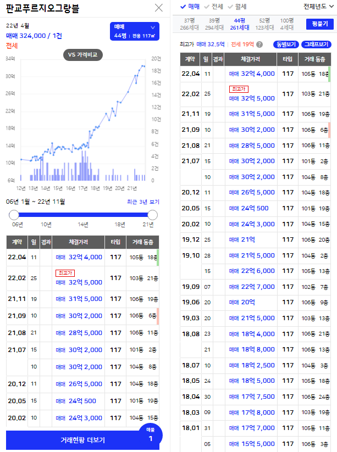Click 최고가 매매 32.5억 summary text

pos(202,44)
